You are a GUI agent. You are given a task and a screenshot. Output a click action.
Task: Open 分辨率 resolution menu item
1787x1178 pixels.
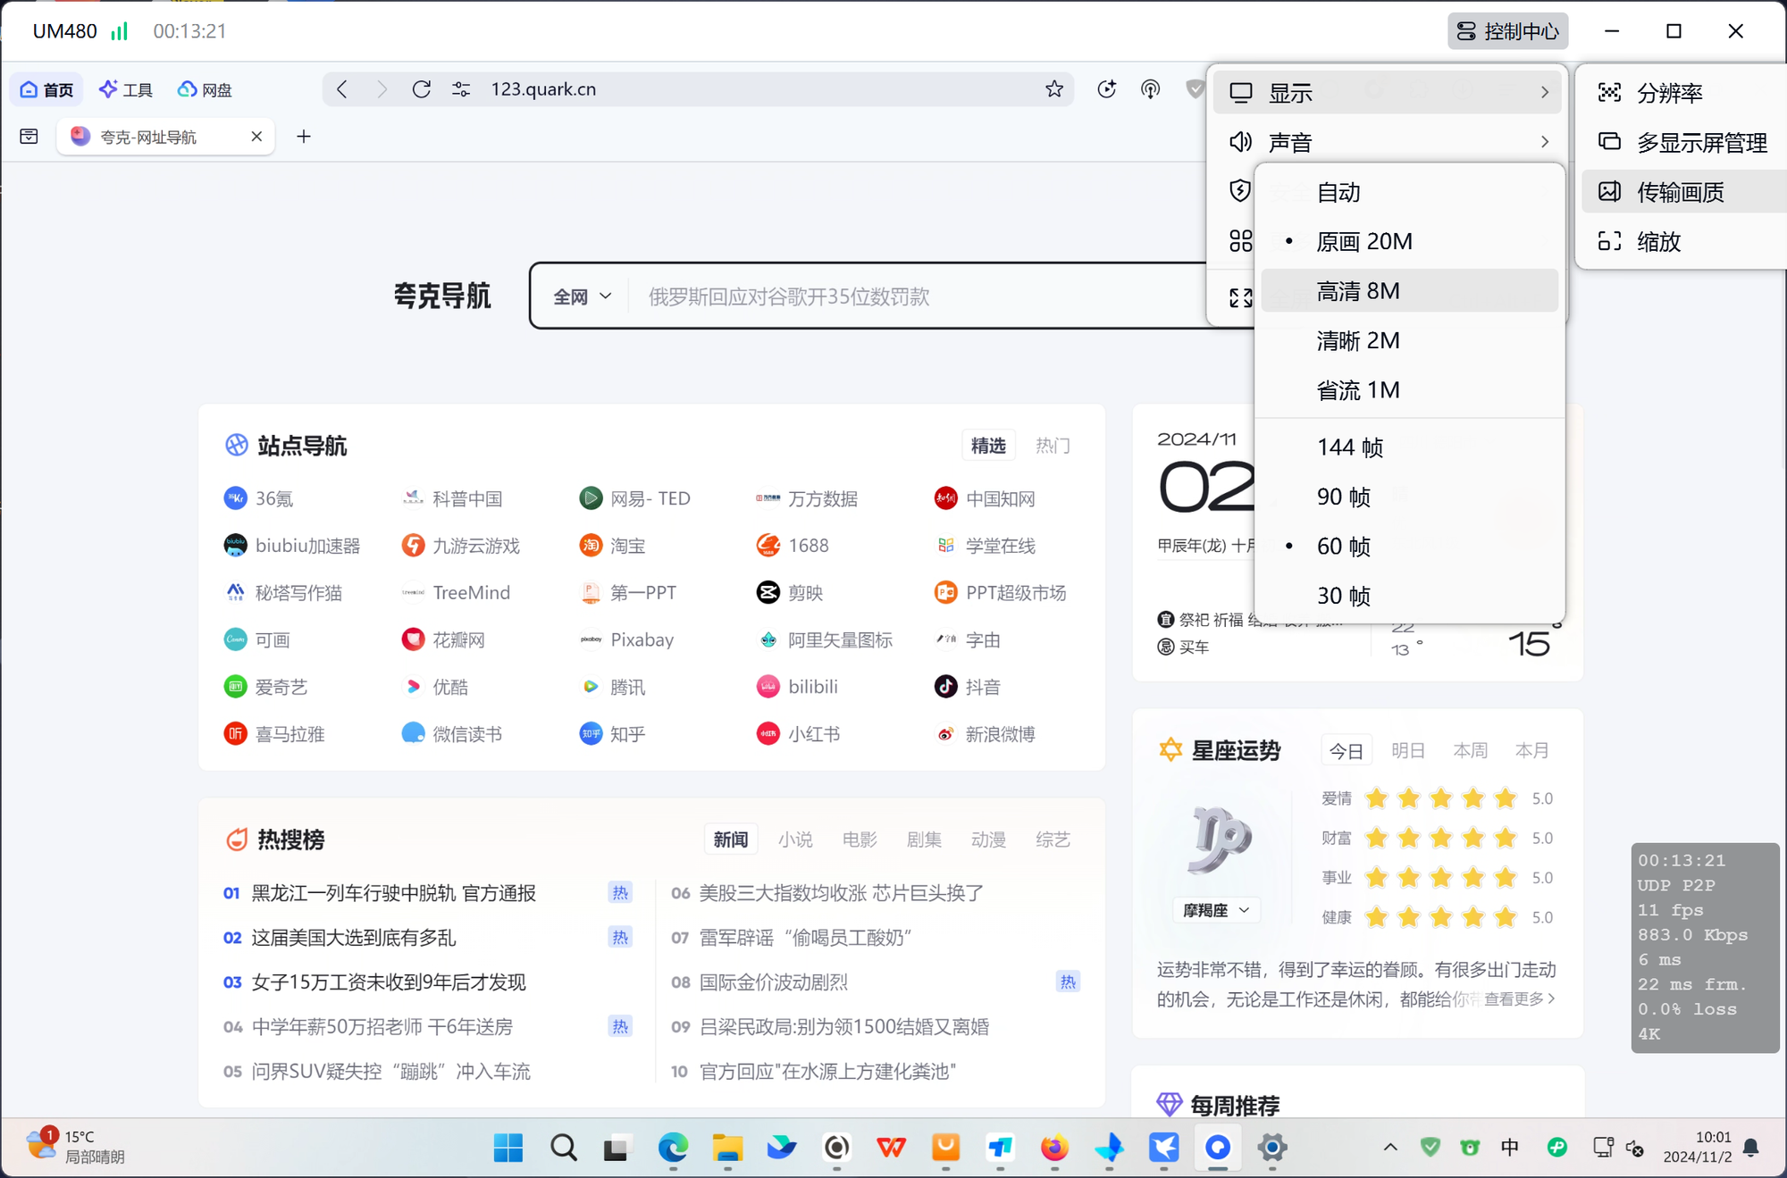pos(1668,93)
